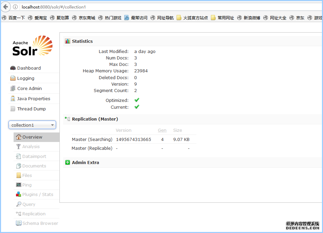Expand Admin Extra with plus icon
Image resolution: width=323 pixels, height=233 pixels.
pyautogui.click(x=68, y=163)
